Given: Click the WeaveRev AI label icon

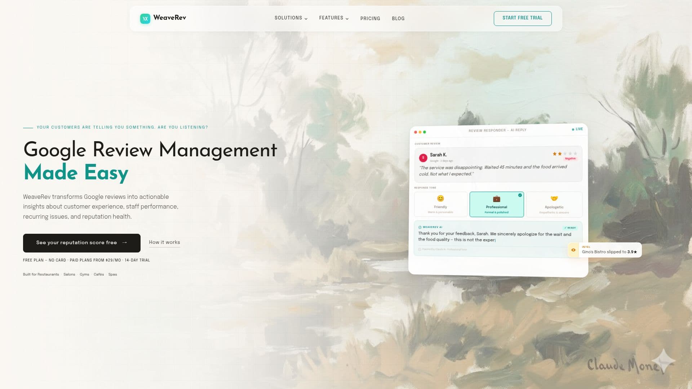Looking at the screenshot, I should [420, 227].
